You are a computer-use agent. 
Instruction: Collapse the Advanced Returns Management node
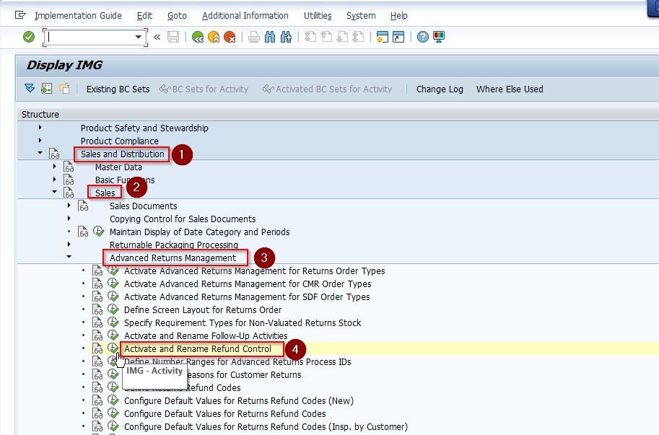click(69, 257)
